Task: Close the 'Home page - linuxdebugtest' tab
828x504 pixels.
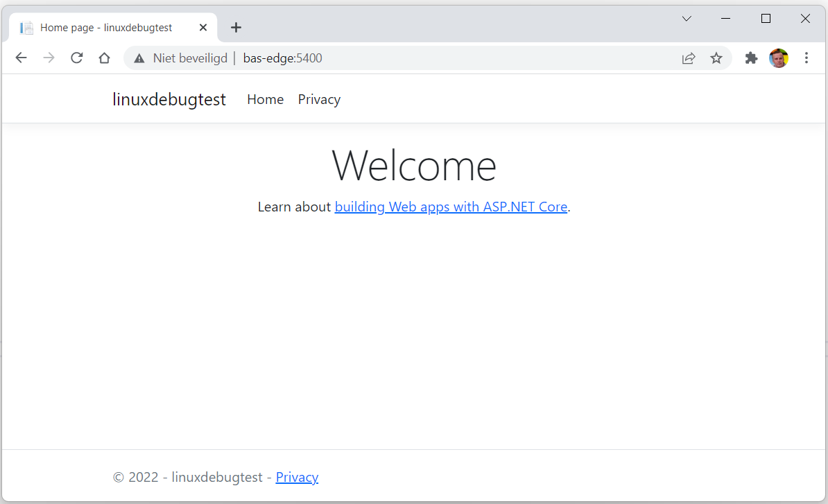Action: [x=203, y=28]
